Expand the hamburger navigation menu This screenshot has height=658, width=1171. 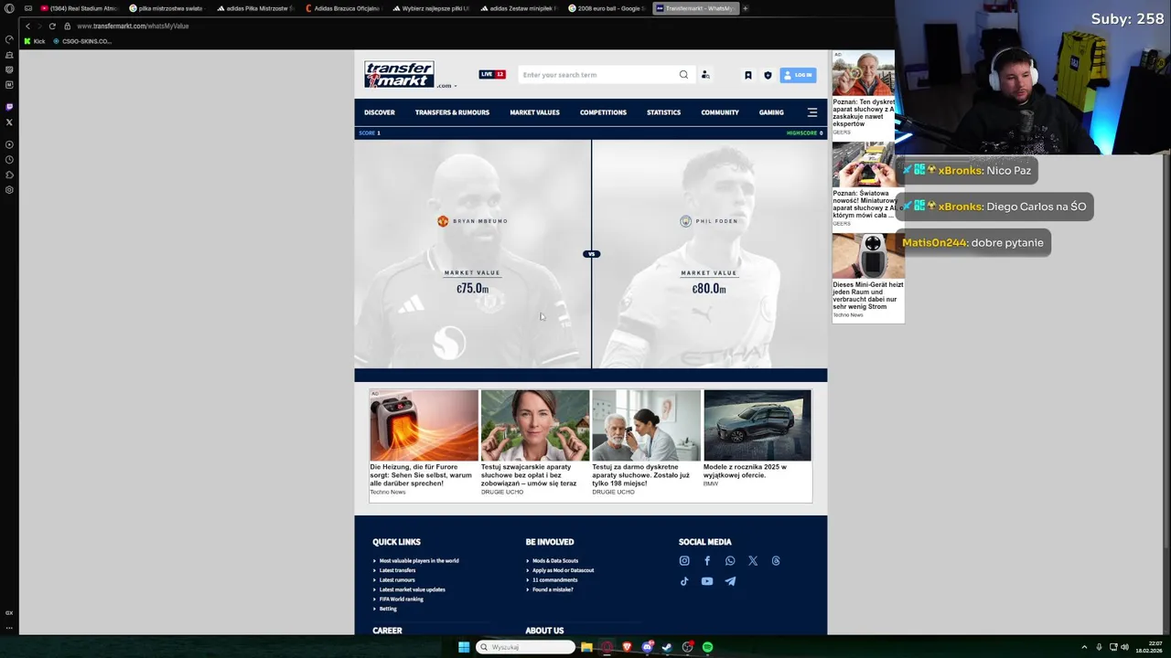point(812,112)
